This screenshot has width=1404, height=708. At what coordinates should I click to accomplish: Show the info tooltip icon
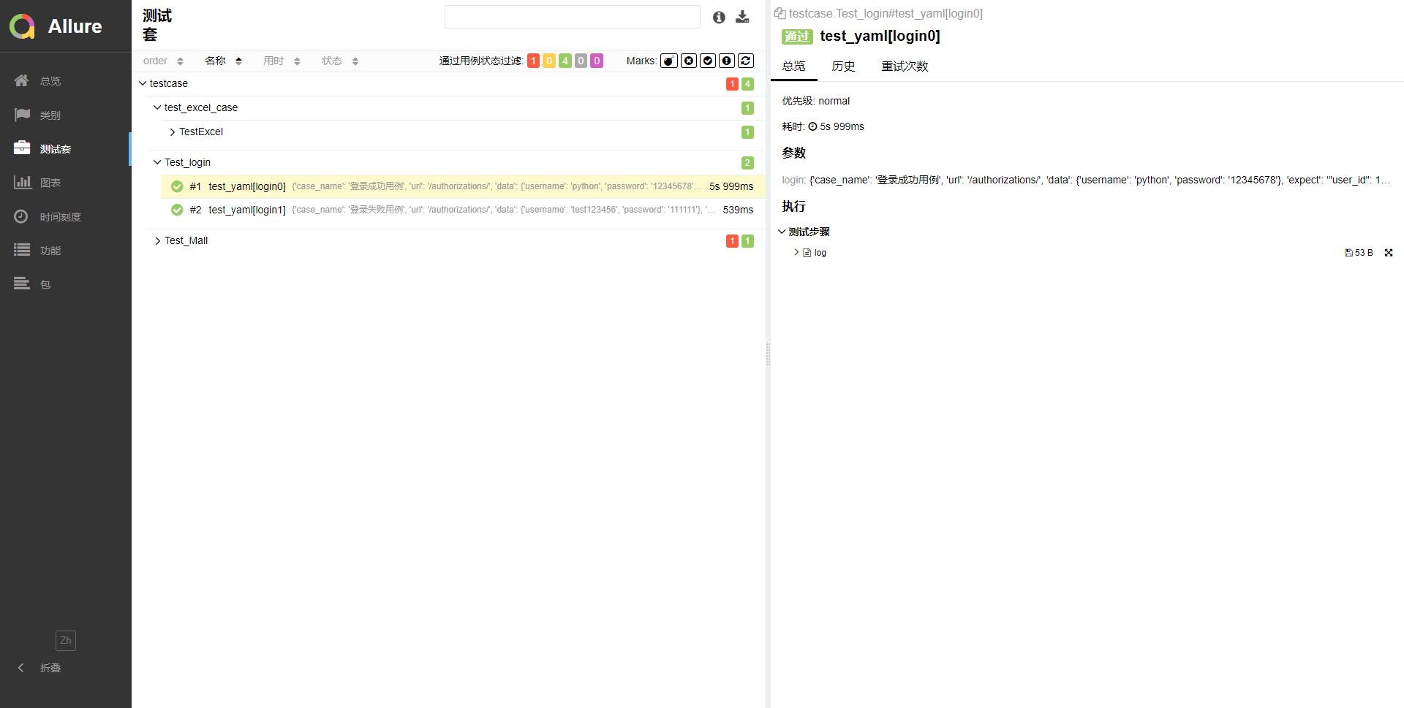tap(719, 17)
